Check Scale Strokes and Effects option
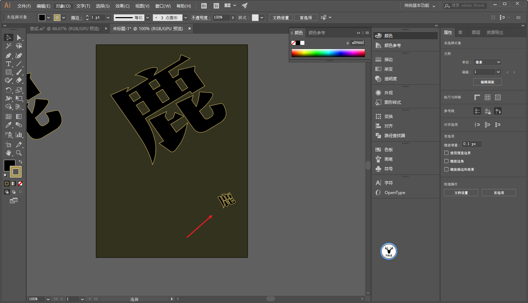 click(x=446, y=169)
